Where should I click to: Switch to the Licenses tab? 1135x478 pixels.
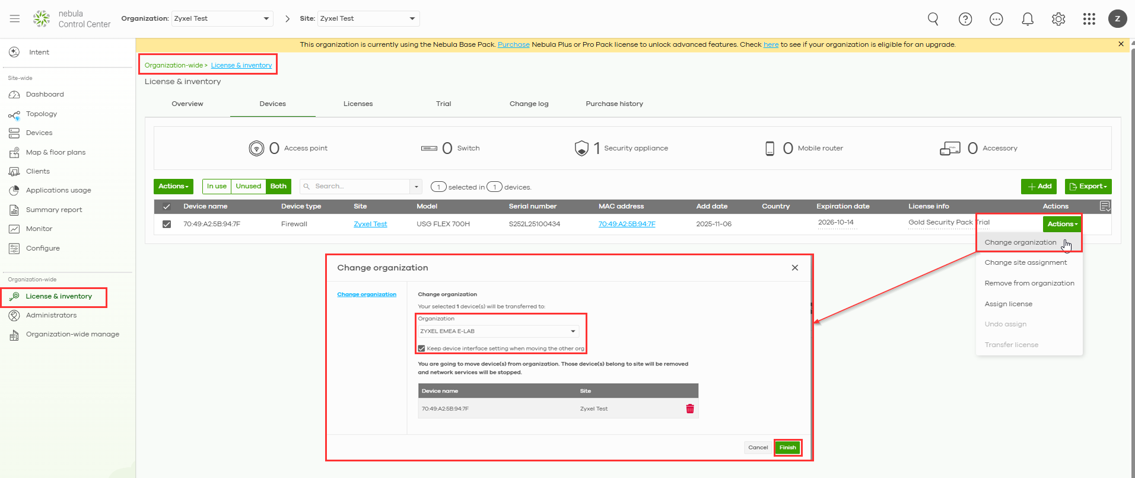click(x=358, y=104)
